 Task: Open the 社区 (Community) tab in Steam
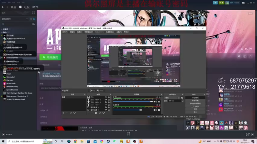tap(27, 7)
